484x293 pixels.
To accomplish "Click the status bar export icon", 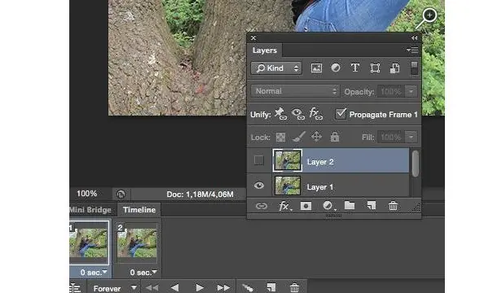I will 121,195.
